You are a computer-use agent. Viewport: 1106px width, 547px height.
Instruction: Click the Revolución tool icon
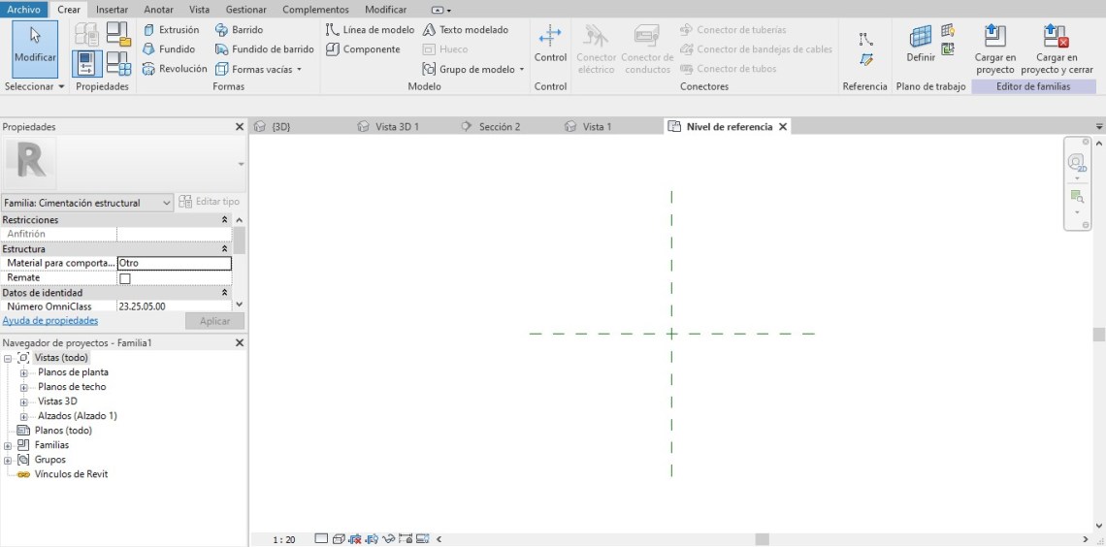coord(148,69)
